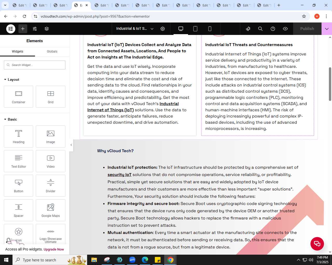
Task: Click the page vertical scrollbar thumb
Action: (x=330, y=84)
